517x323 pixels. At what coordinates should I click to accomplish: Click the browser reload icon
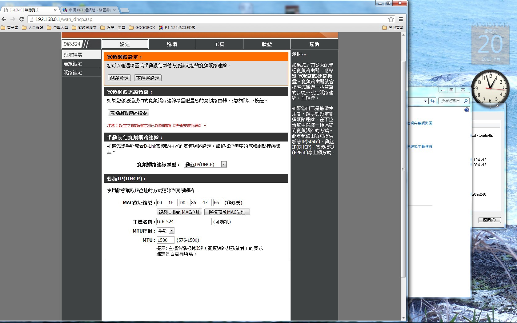click(22, 19)
